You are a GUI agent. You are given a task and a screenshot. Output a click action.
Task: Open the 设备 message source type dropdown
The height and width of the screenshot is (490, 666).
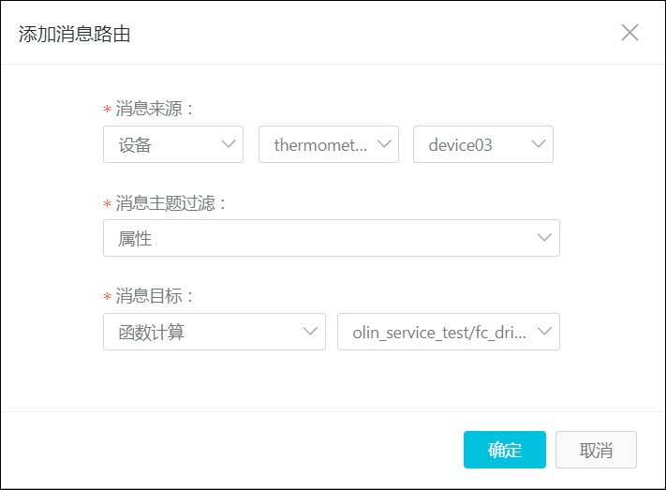pyautogui.click(x=173, y=144)
